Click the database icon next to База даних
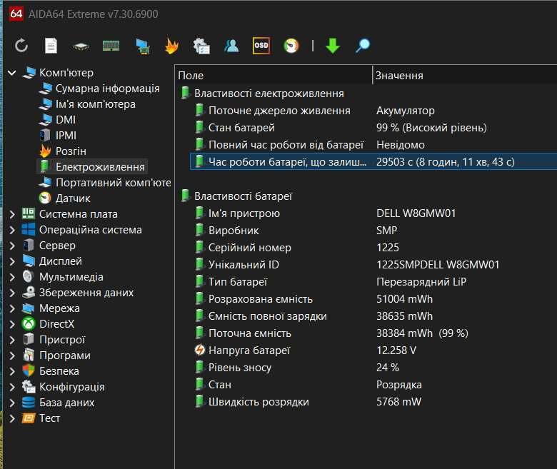The height and width of the screenshot is (469, 557). 29,402
